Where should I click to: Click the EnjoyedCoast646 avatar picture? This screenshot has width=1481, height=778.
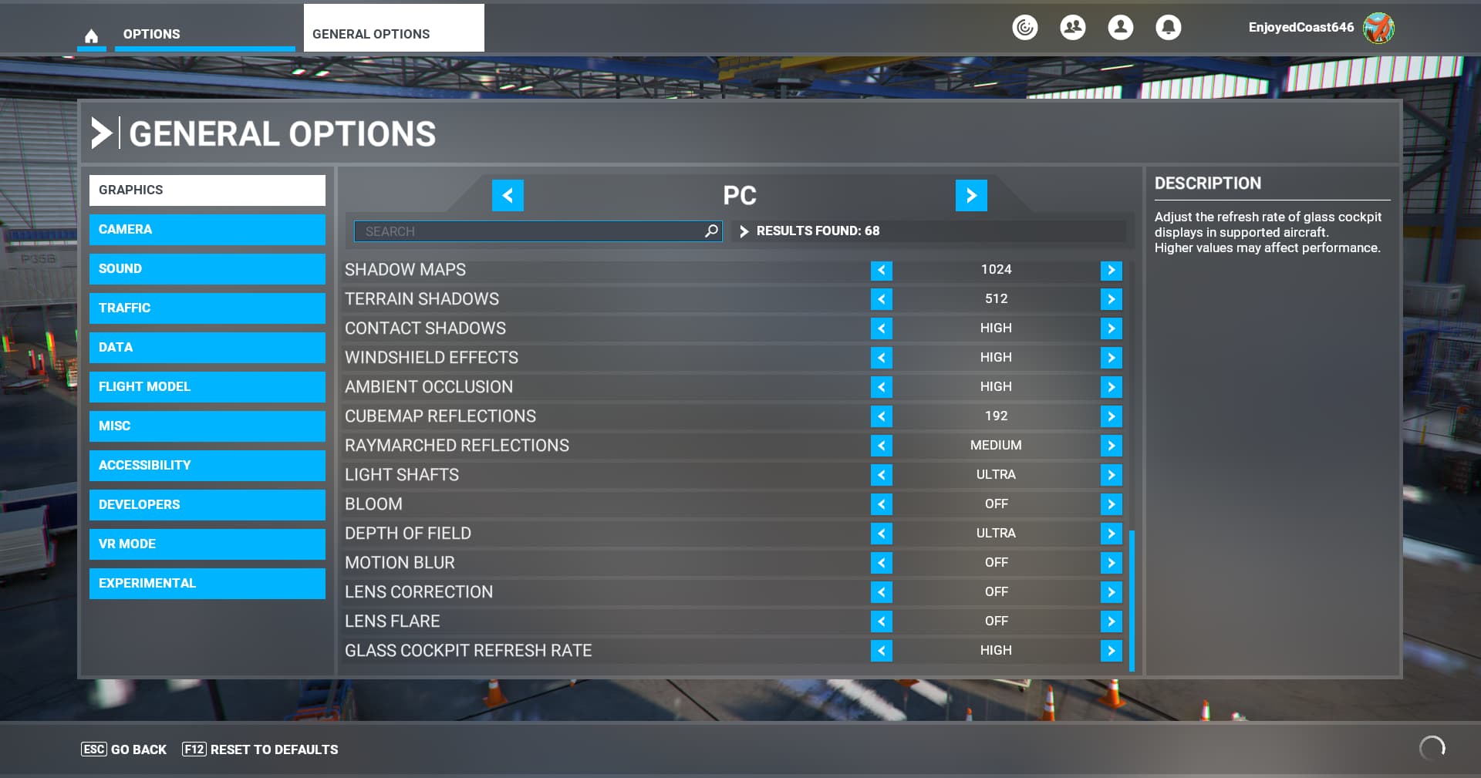click(x=1378, y=28)
